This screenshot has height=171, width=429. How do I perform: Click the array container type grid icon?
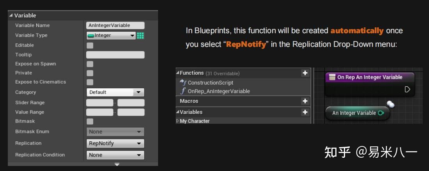coord(141,36)
